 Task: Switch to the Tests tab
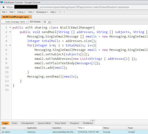[x=14, y=123]
